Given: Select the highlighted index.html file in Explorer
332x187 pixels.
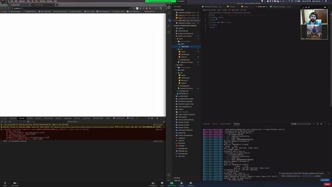Looking at the screenshot, I should [x=186, y=47].
